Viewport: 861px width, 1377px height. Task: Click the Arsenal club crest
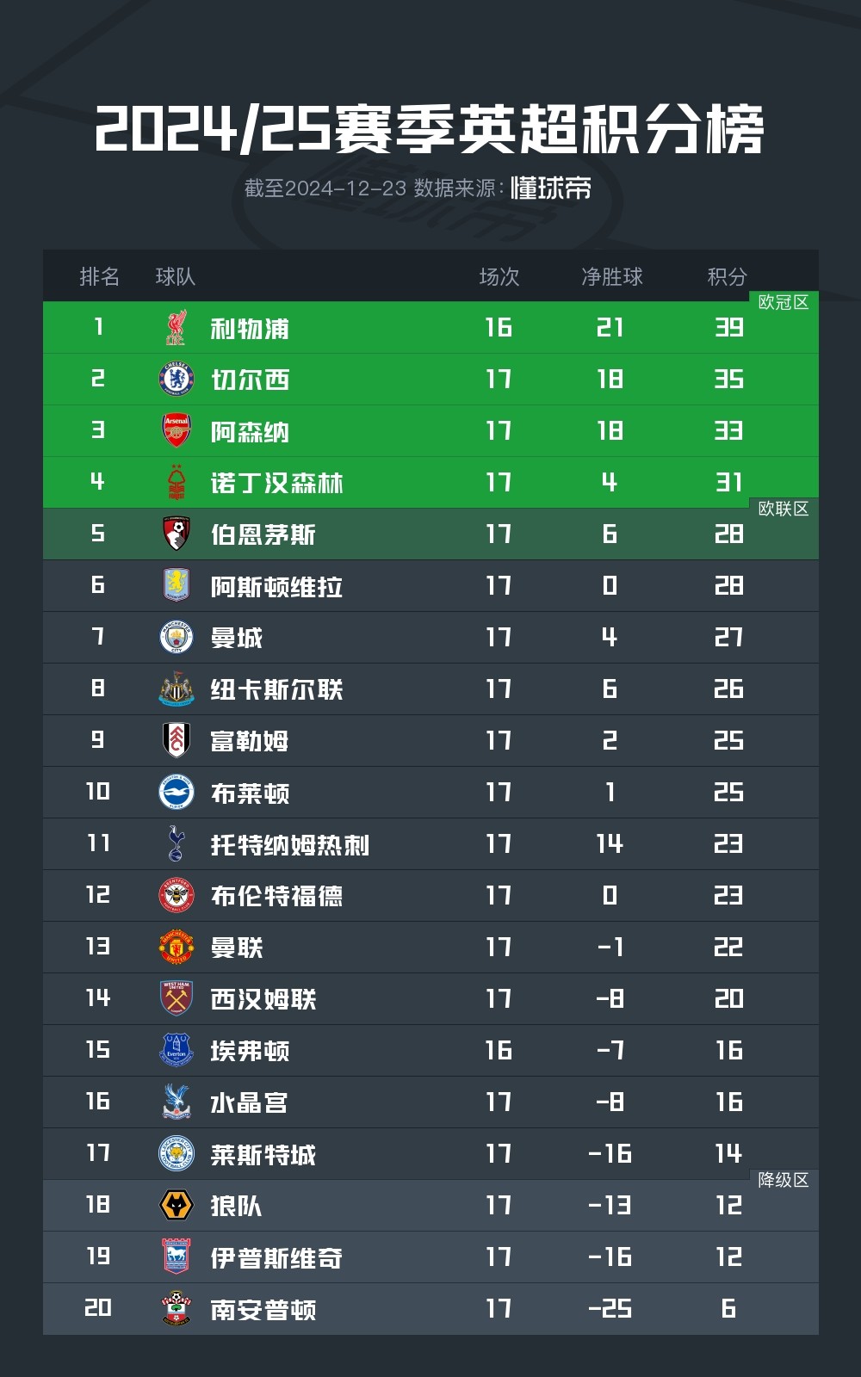point(177,431)
